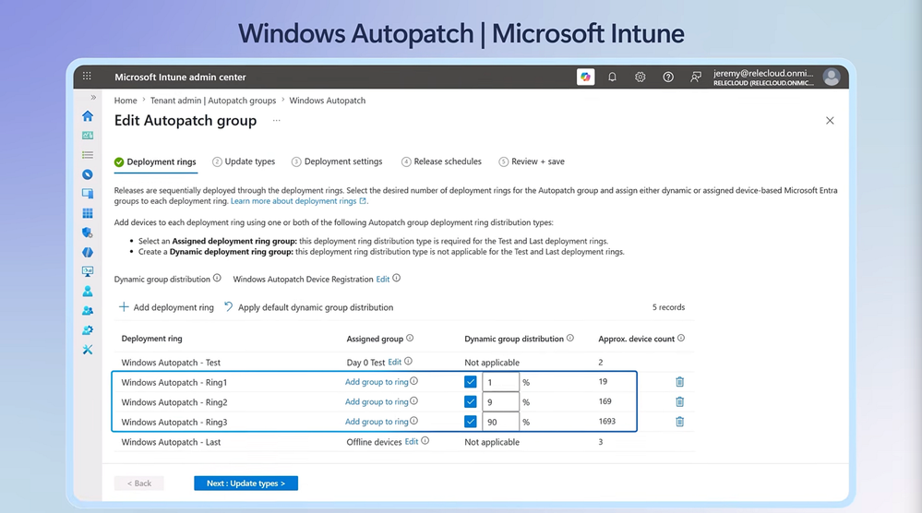
Task: Open the blue hexagon Agents sidebar icon
Action: [x=88, y=252]
